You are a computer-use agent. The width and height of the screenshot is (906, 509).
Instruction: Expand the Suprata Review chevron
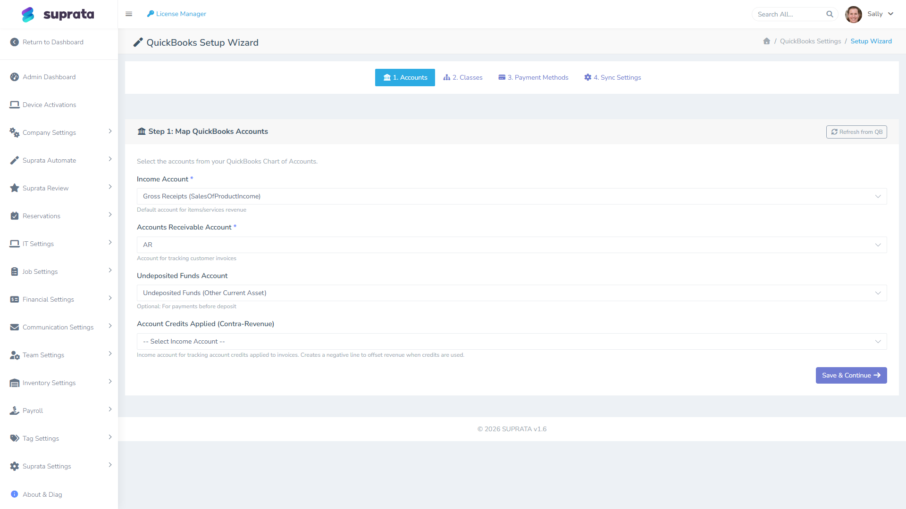tap(110, 187)
